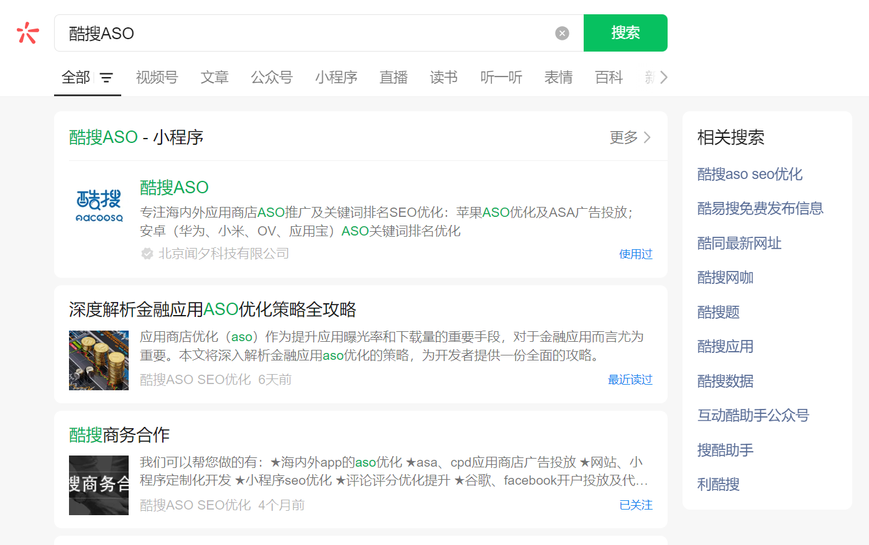Click the green 搜索 button

point(625,33)
